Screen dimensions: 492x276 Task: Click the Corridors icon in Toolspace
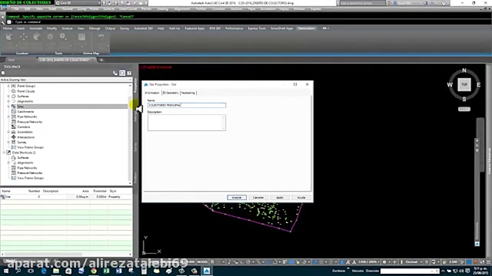14,127
